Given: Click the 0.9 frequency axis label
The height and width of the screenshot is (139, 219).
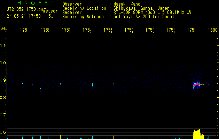Looking at the screenshot, I should [3, 80].
